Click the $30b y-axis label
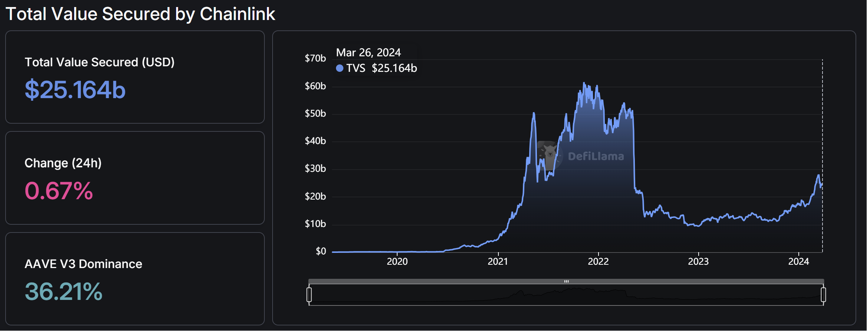 tap(315, 168)
